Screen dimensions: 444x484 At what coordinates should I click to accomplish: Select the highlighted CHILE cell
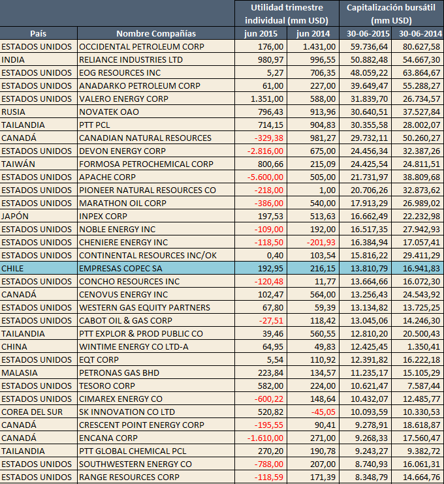point(39,268)
